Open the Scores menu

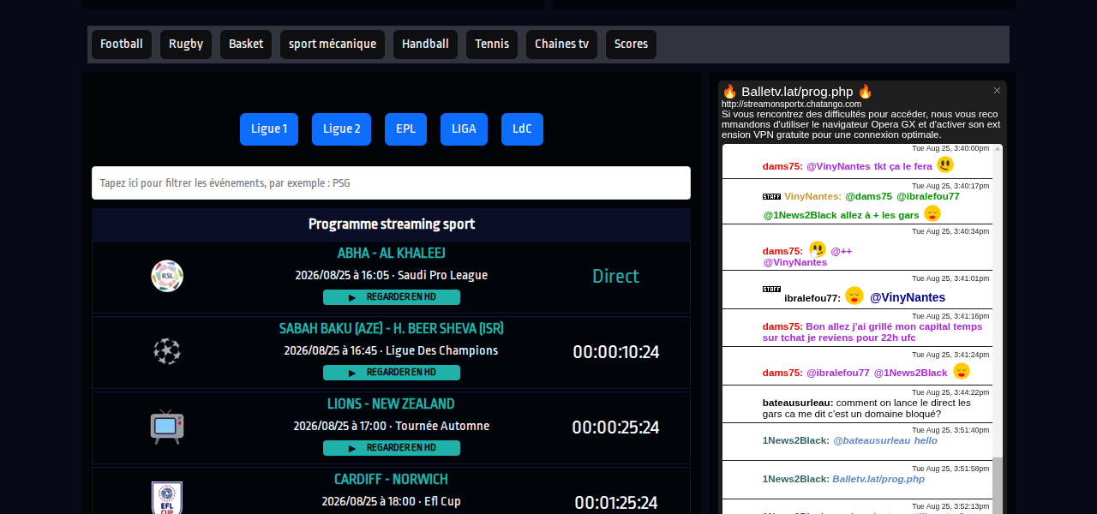pyautogui.click(x=631, y=45)
